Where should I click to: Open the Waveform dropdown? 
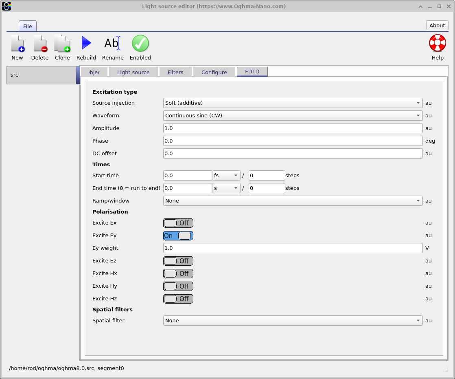(x=293, y=115)
